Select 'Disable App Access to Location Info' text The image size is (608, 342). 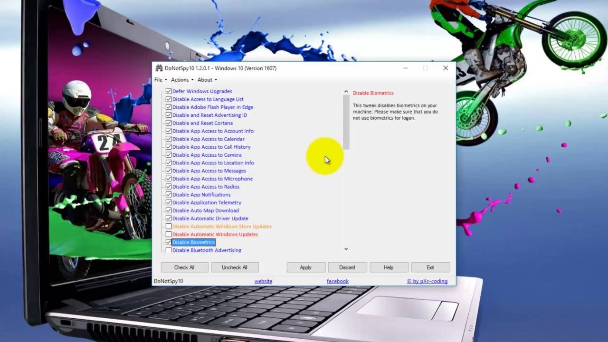coord(213,163)
